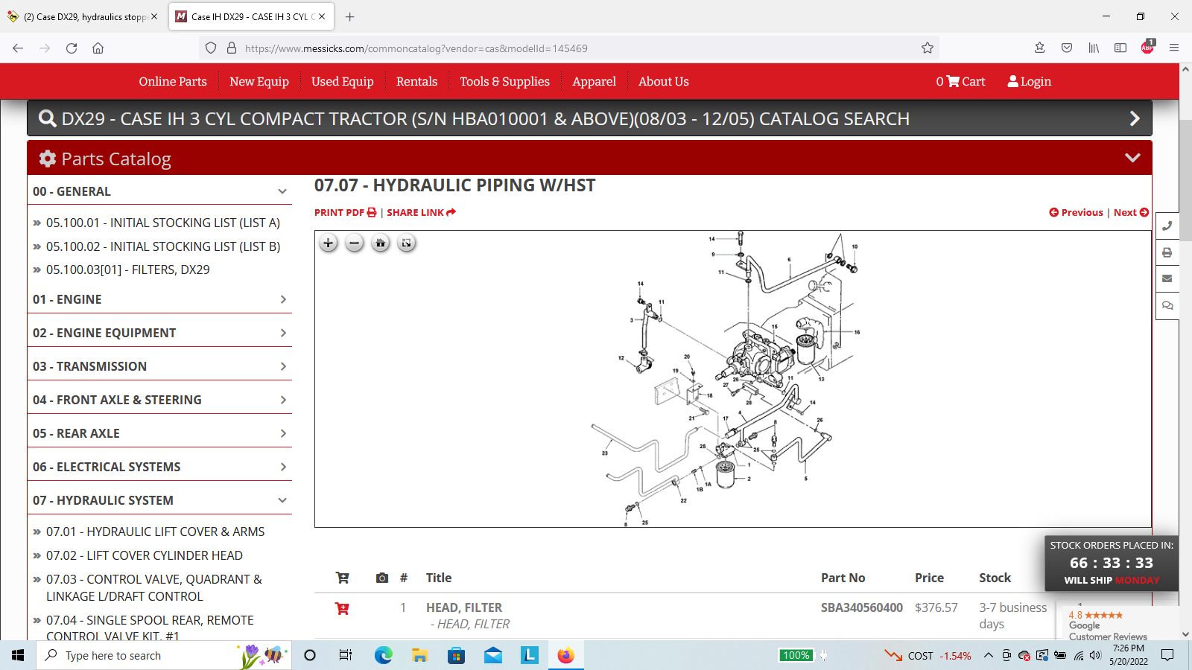Open Online Parts menu
Screen dimensions: 1192x670
click(x=173, y=81)
